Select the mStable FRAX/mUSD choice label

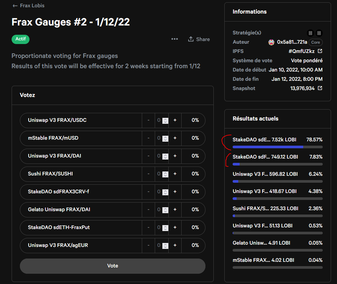pyautogui.click(x=53, y=138)
